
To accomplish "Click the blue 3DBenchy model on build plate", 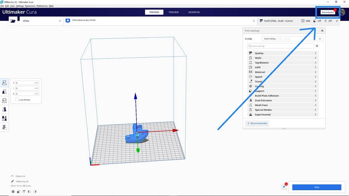I will [136, 134].
